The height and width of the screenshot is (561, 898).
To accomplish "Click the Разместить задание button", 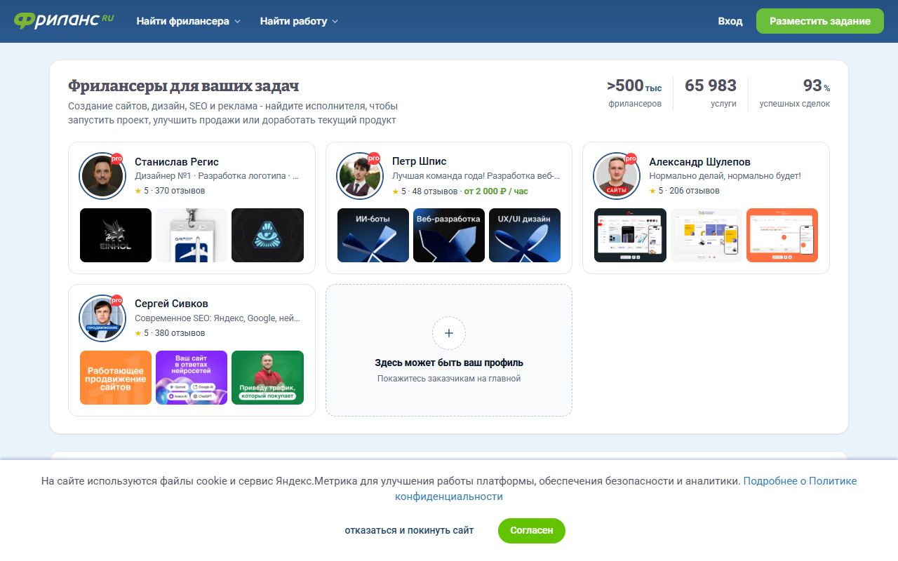I will pos(820,21).
